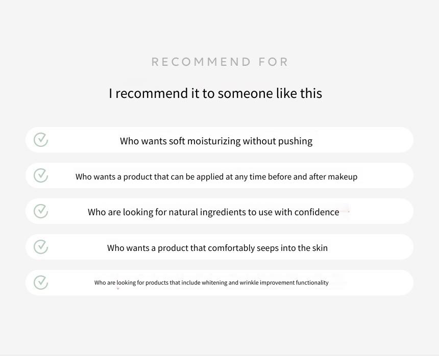Select the word 'confidence' in third row
This screenshot has height=356, width=439.
pyautogui.click(x=316, y=212)
